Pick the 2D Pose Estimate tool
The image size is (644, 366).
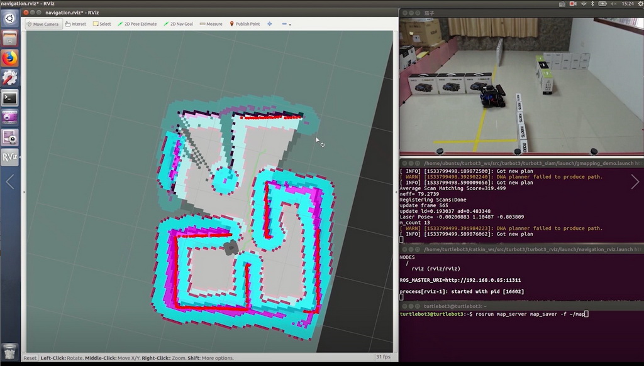point(137,24)
